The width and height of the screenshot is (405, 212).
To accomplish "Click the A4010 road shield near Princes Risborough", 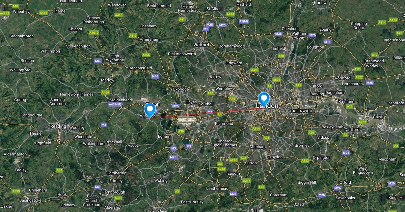I will point(94,33).
